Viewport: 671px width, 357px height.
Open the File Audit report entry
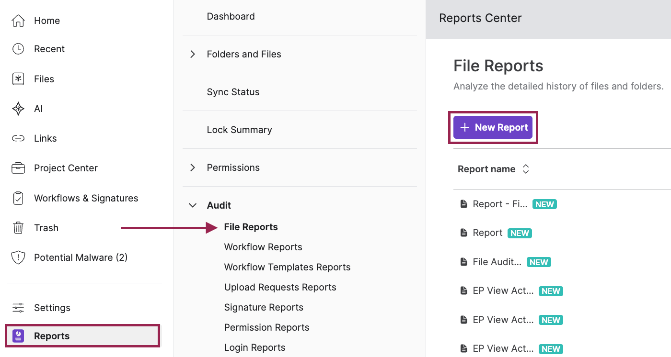[497, 262]
